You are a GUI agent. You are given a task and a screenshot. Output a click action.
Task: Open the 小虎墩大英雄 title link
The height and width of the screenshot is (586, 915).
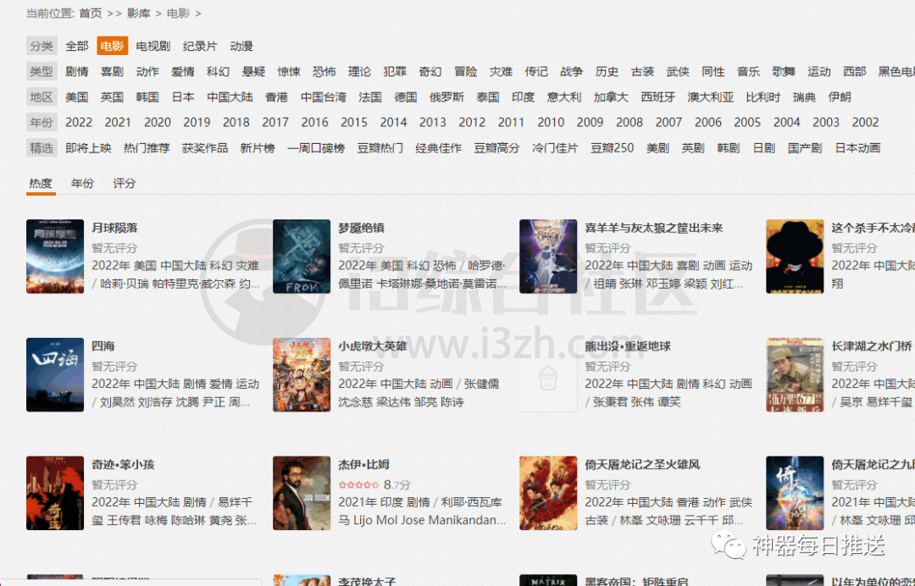point(372,346)
